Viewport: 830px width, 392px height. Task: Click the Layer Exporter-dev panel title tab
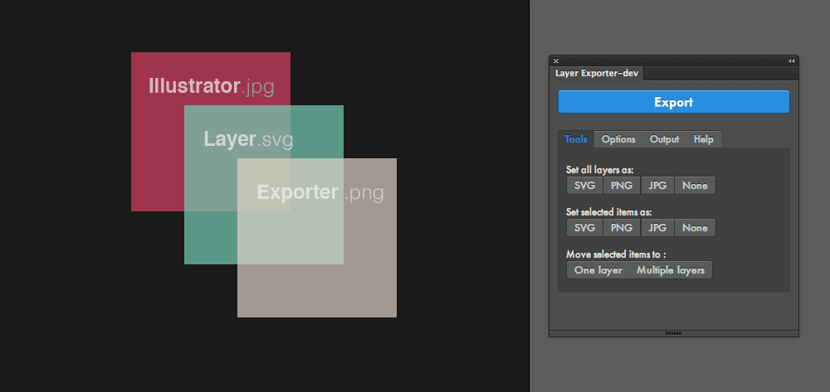pos(597,74)
